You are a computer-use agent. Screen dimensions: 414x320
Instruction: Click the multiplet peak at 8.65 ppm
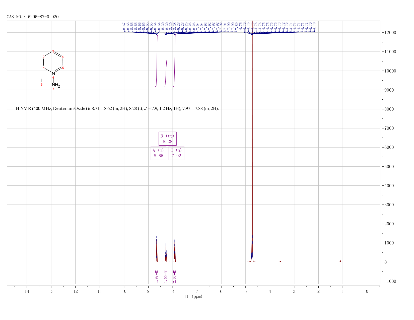click(157, 250)
